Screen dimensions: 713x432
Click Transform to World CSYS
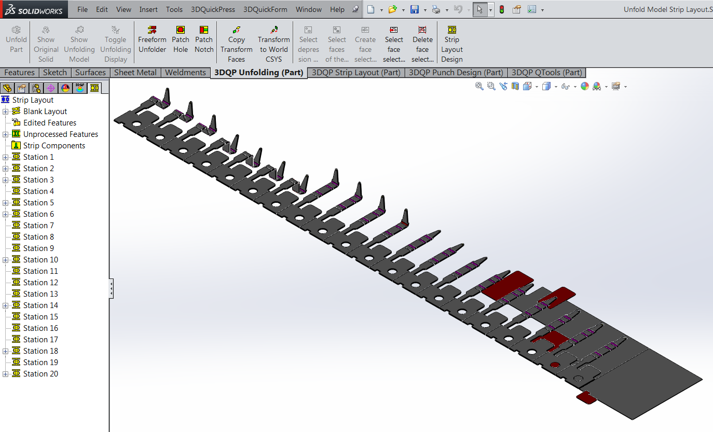pyautogui.click(x=274, y=45)
